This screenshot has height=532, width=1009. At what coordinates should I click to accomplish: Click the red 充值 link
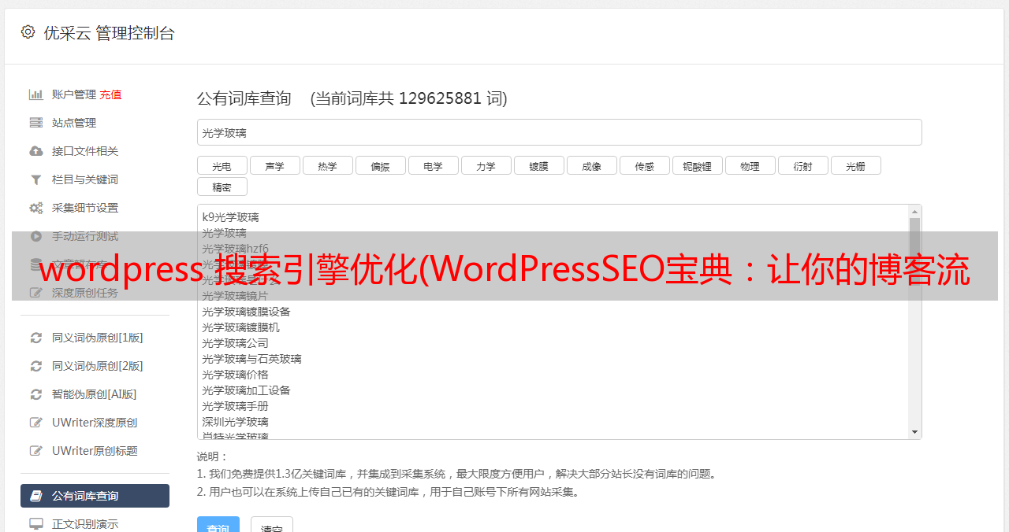click(x=110, y=94)
